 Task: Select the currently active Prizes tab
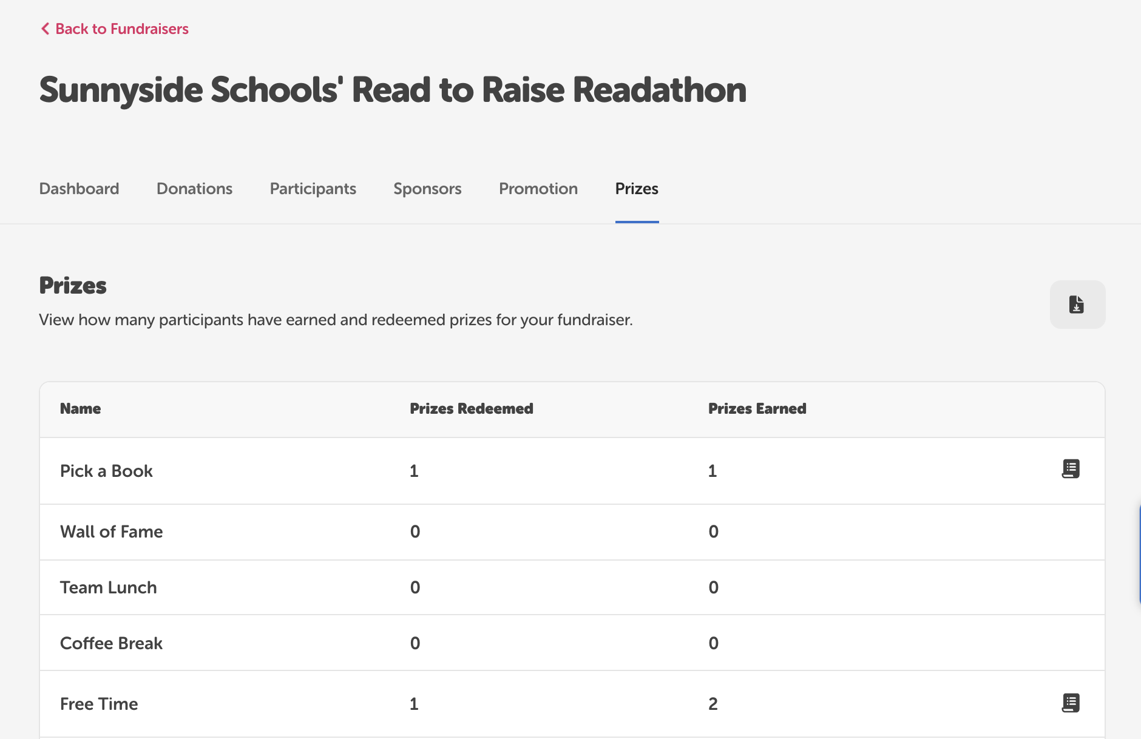(x=637, y=189)
